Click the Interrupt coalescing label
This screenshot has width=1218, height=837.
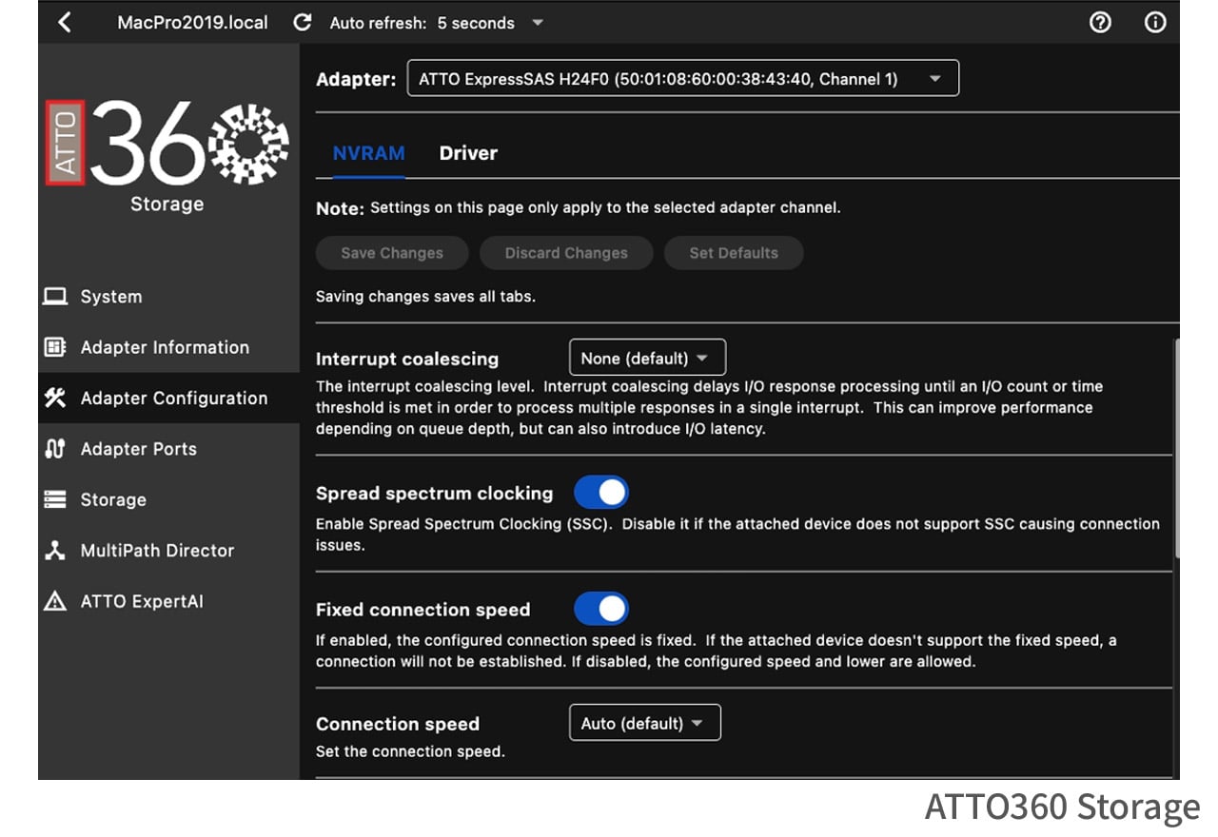pyautogui.click(x=407, y=359)
